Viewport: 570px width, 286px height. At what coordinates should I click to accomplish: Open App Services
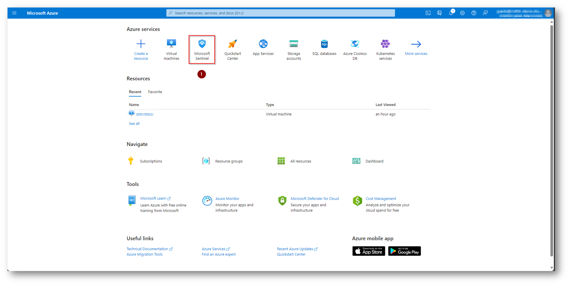point(263,47)
